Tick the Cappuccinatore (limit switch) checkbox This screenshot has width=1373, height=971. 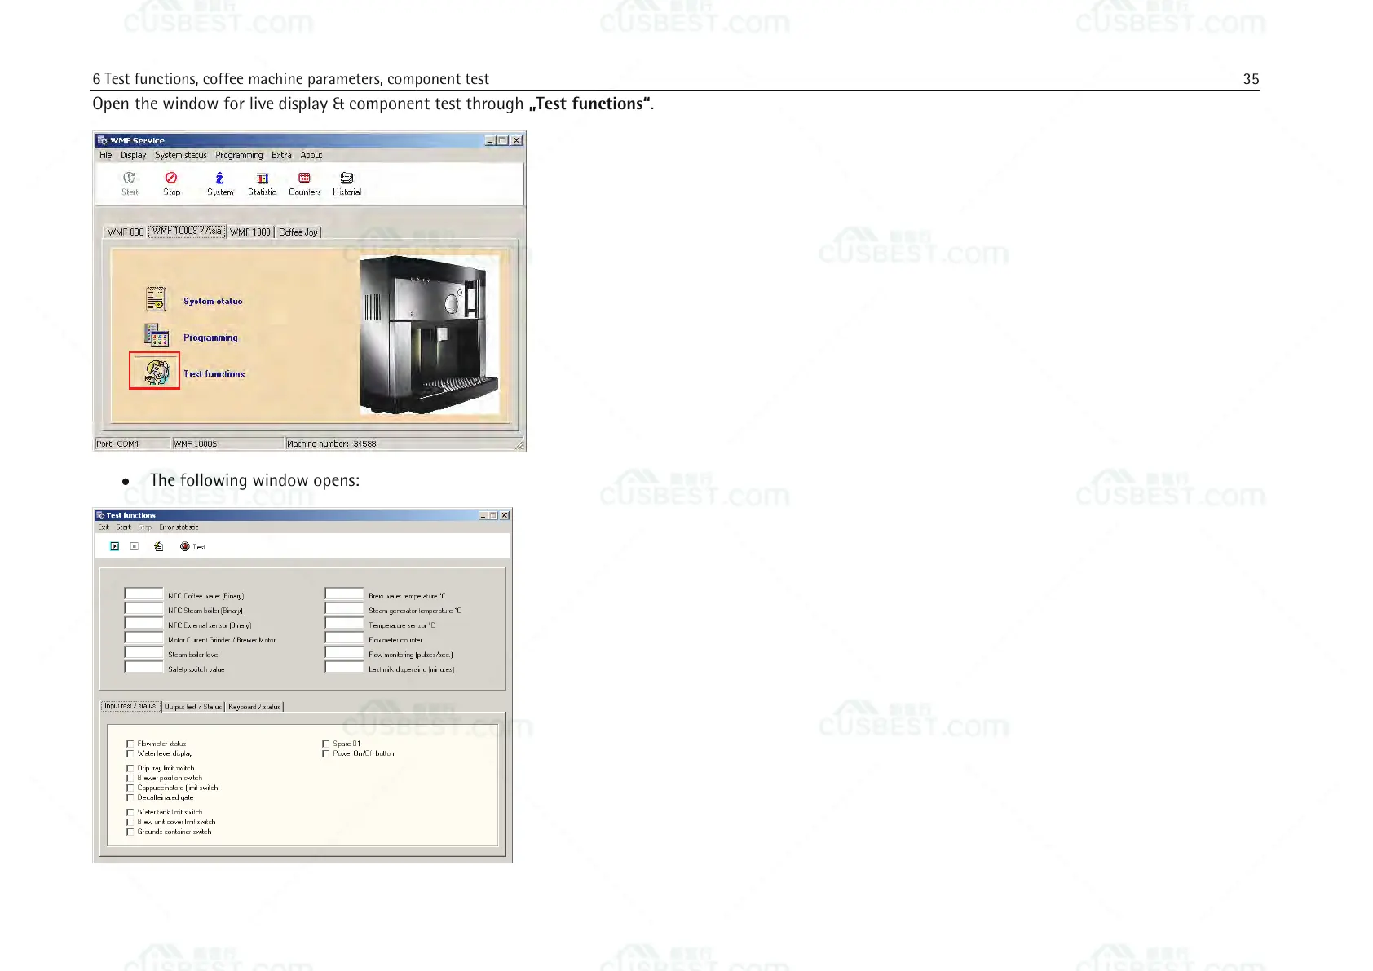point(130,788)
